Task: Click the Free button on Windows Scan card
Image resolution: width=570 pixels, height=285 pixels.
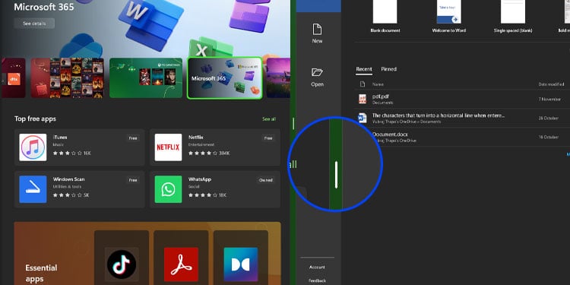Action: (x=133, y=180)
